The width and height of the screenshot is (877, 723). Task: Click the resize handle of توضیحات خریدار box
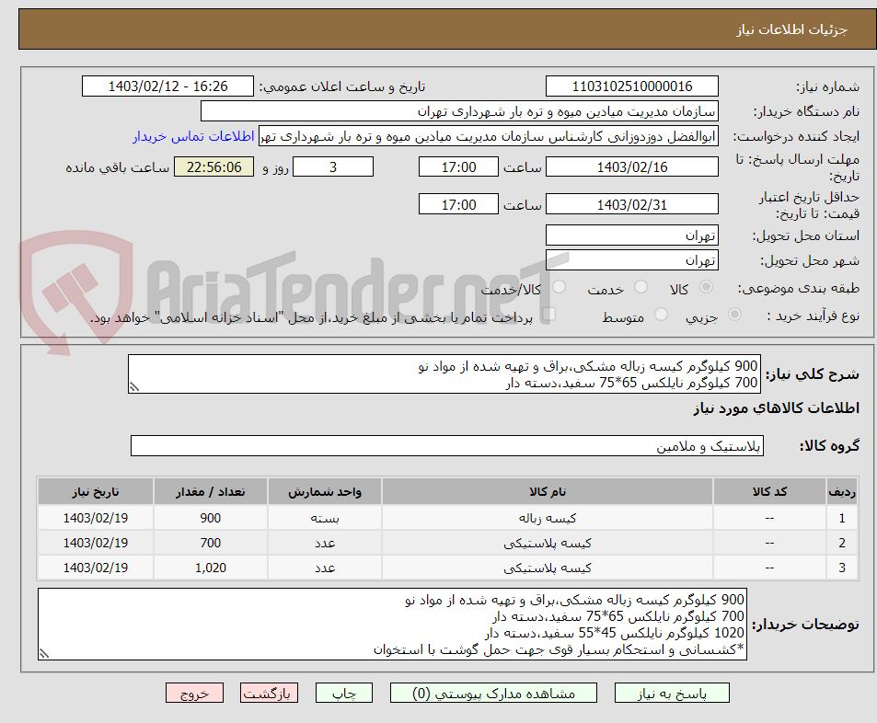point(44,653)
